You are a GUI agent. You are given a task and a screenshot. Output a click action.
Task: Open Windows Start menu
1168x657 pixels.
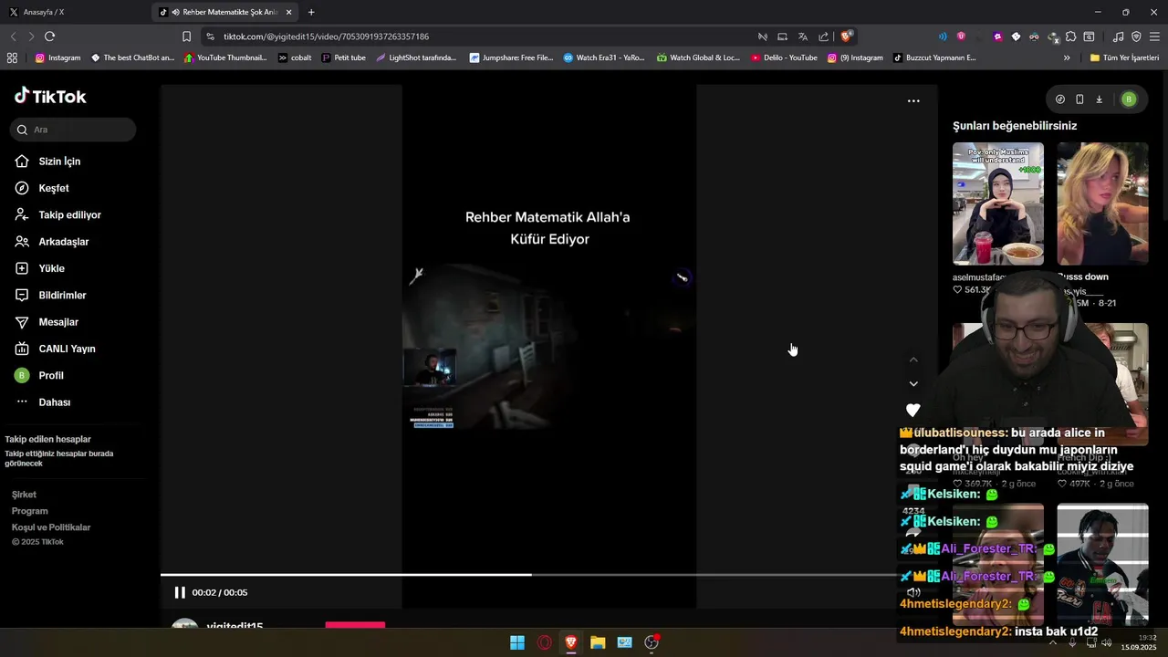(x=517, y=642)
